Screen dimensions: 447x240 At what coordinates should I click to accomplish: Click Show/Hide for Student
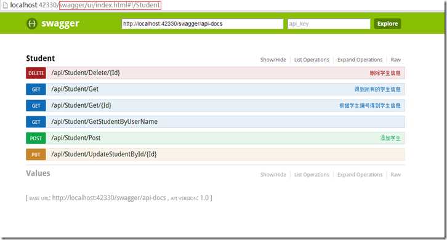(273, 60)
